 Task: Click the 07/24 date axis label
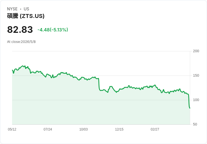coord(48,129)
